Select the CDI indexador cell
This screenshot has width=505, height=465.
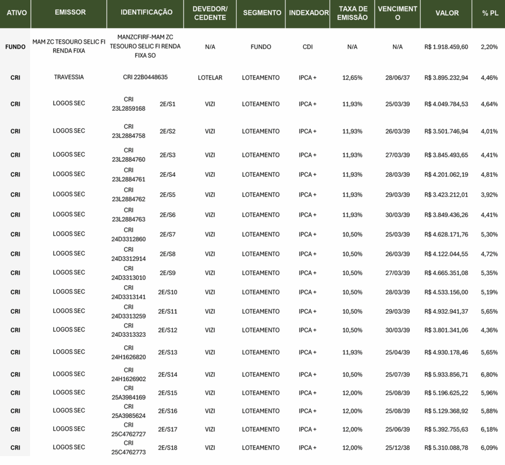coord(308,47)
